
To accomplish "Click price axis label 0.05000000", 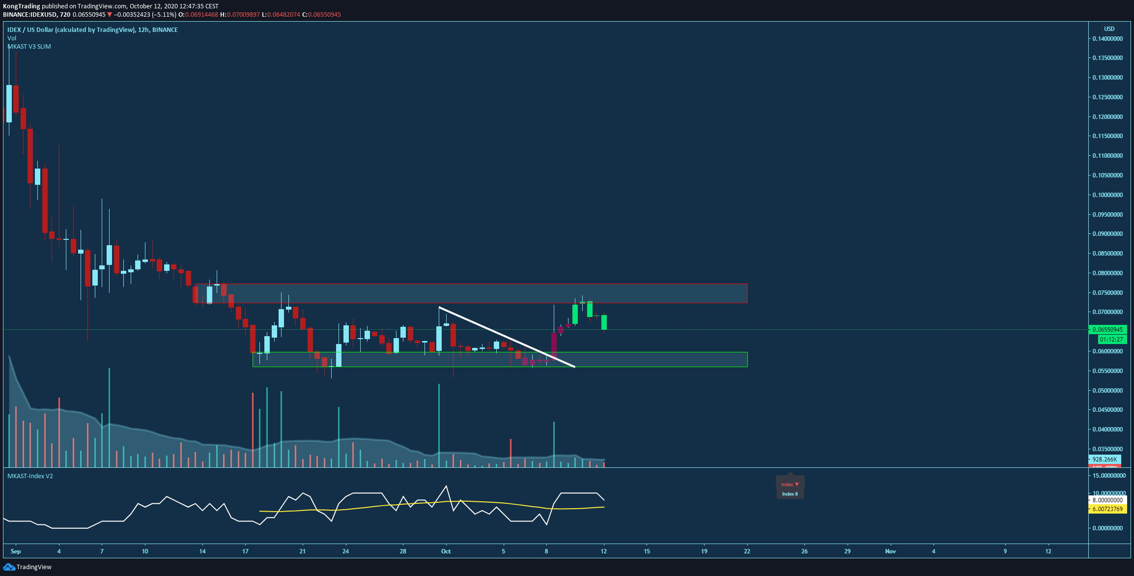I will tap(1107, 391).
